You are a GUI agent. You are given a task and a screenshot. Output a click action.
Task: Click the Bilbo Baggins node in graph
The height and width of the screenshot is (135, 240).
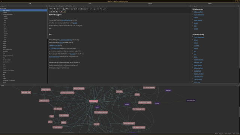pos(93,101)
